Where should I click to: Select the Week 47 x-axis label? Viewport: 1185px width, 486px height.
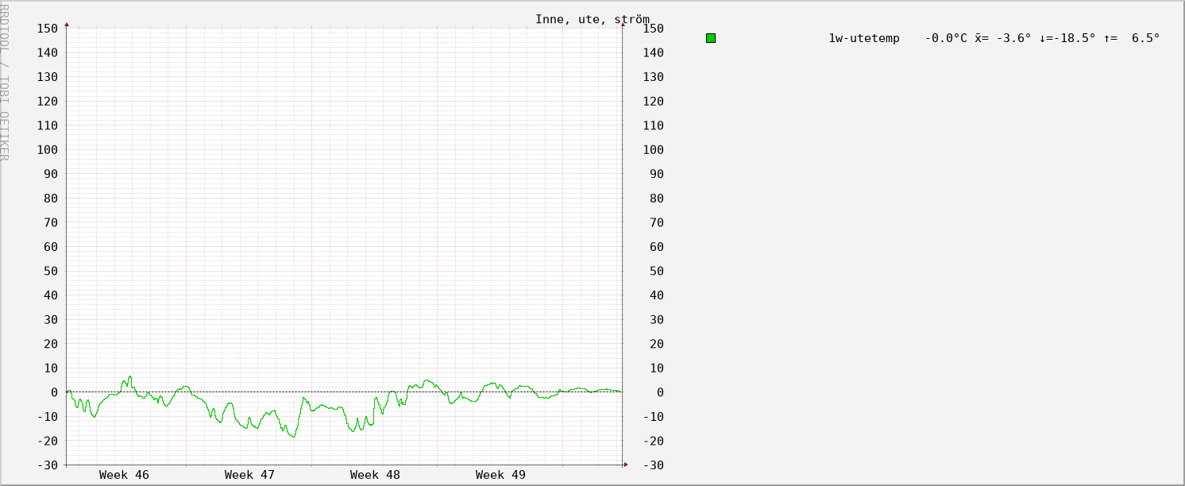pos(249,475)
